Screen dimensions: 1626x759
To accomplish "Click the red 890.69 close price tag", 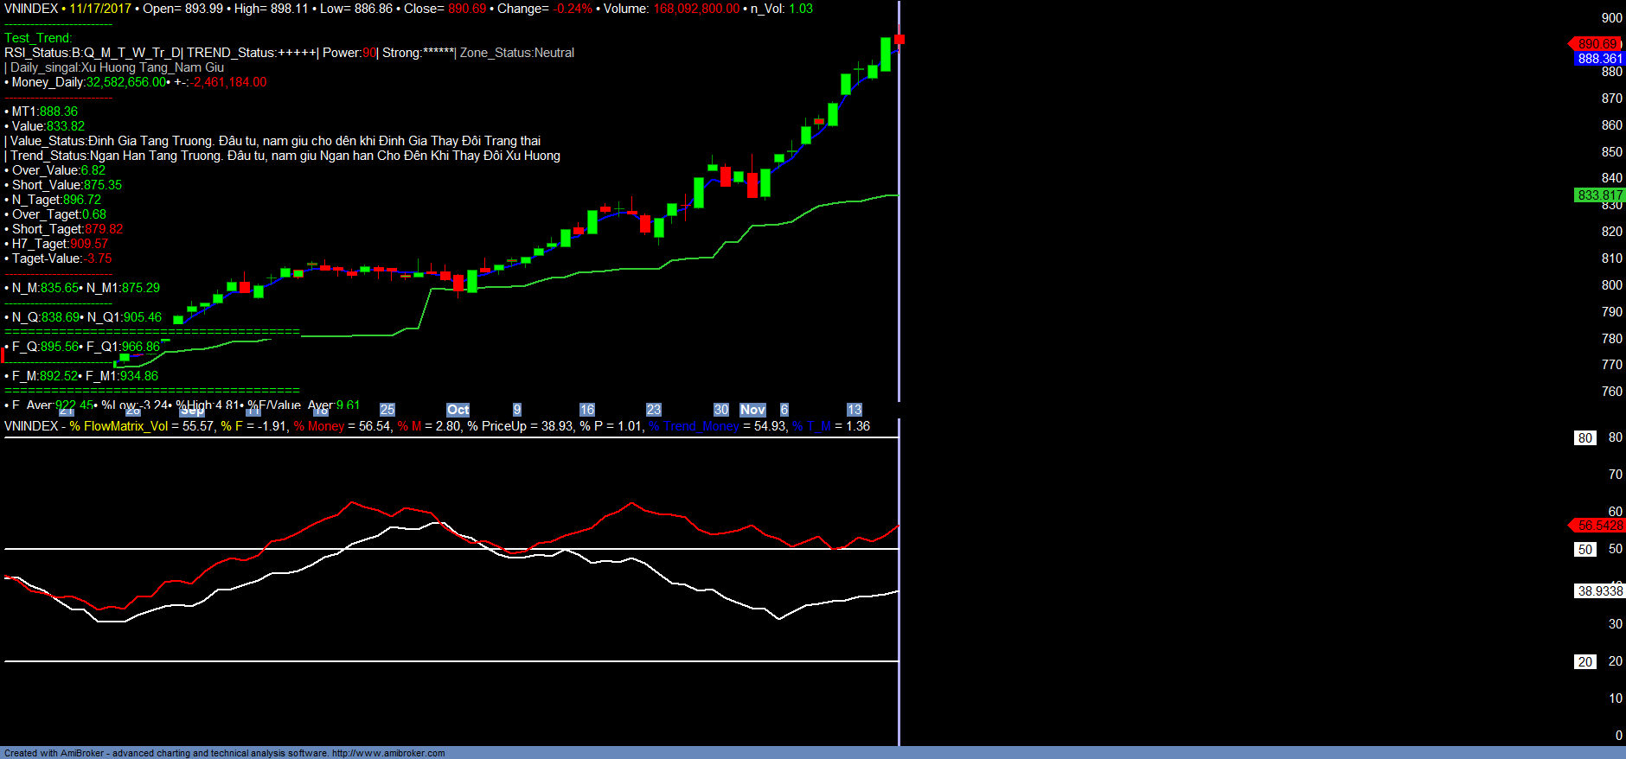I will click(x=1596, y=43).
